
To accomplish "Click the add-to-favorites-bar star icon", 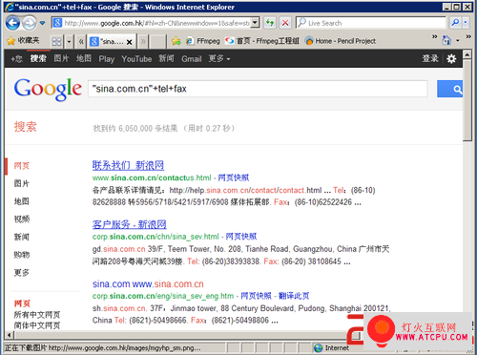I will click(176, 41).
